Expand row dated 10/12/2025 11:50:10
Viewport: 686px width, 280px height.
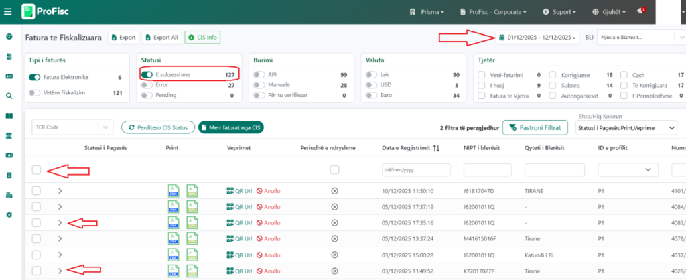click(60, 191)
